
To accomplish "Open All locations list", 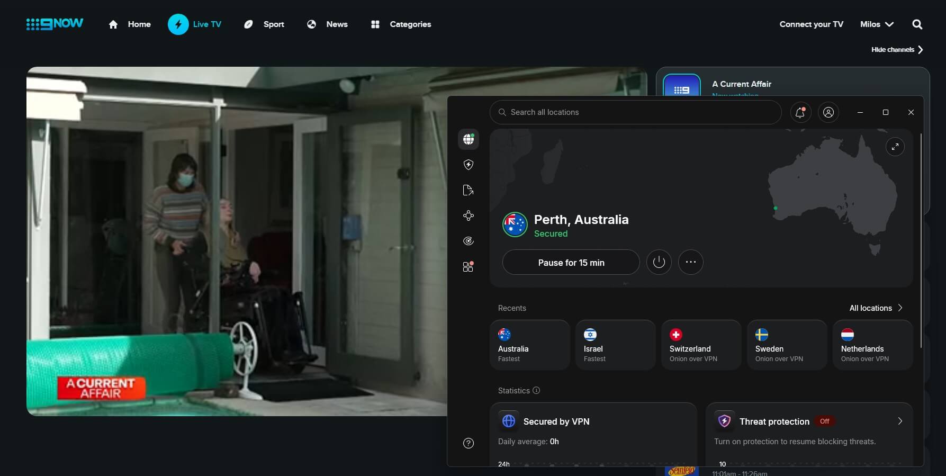I will pyautogui.click(x=876, y=308).
